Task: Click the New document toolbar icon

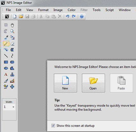Action: (15, 16)
